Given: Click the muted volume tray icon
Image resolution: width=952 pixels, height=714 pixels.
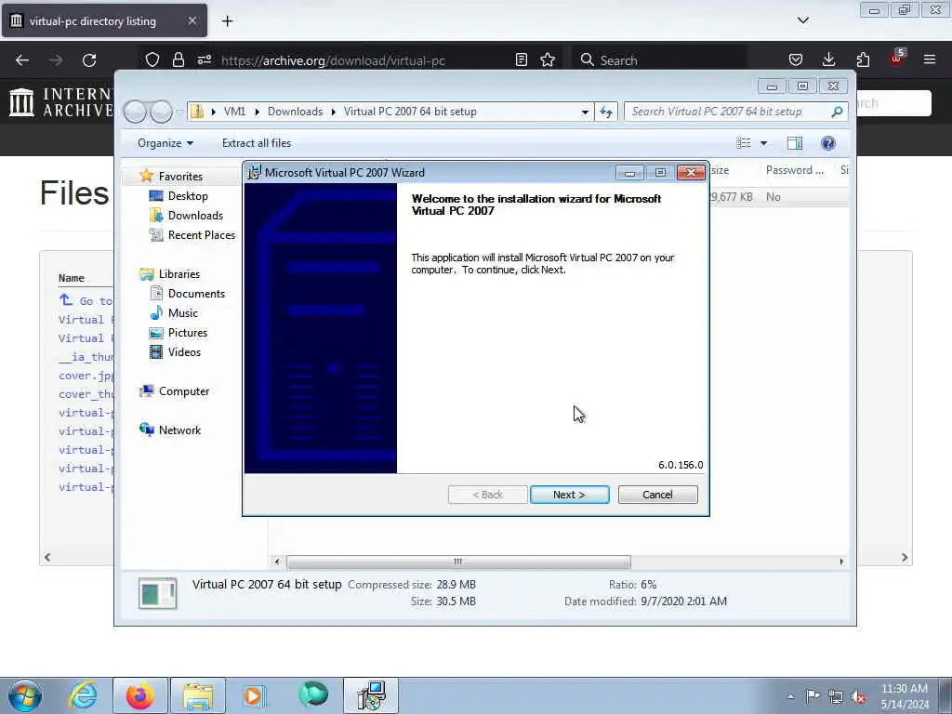Looking at the screenshot, I should pyautogui.click(x=858, y=696).
